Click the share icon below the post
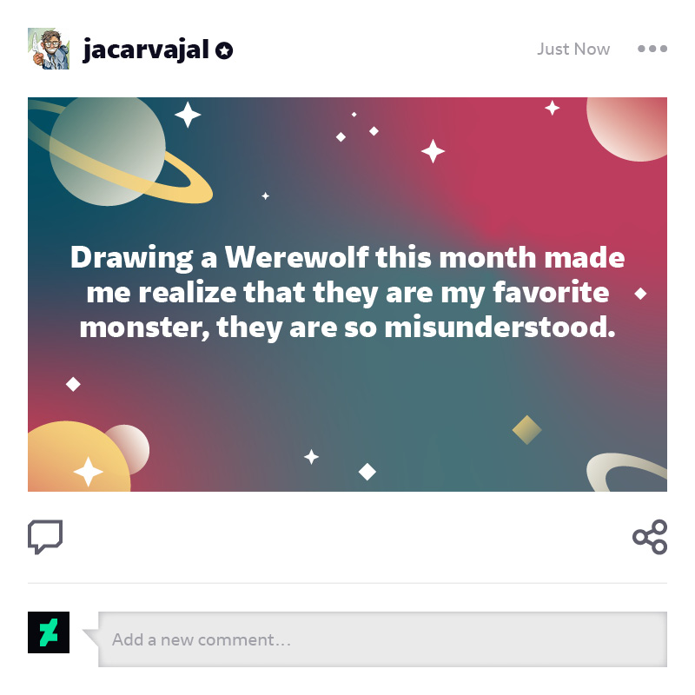Viewport: 695px width, 695px height. point(650,537)
